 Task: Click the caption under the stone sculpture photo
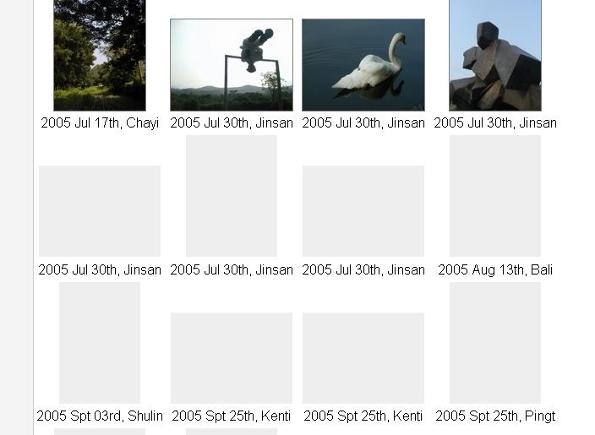(495, 123)
